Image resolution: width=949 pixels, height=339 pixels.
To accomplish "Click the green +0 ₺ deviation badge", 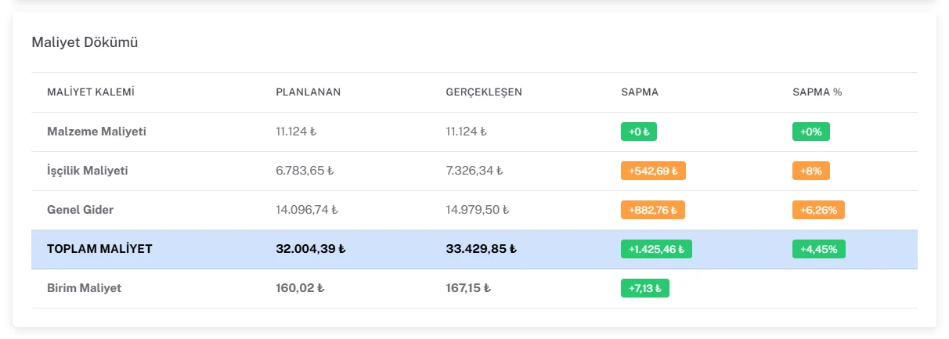I will (x=639, y=132).
